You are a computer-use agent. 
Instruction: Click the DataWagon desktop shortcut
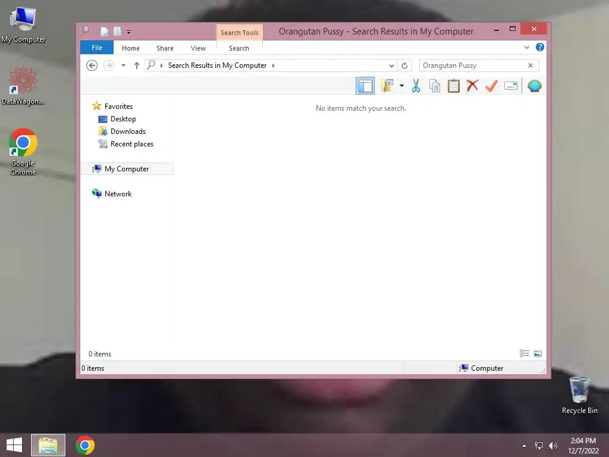(x=23, y=86)
